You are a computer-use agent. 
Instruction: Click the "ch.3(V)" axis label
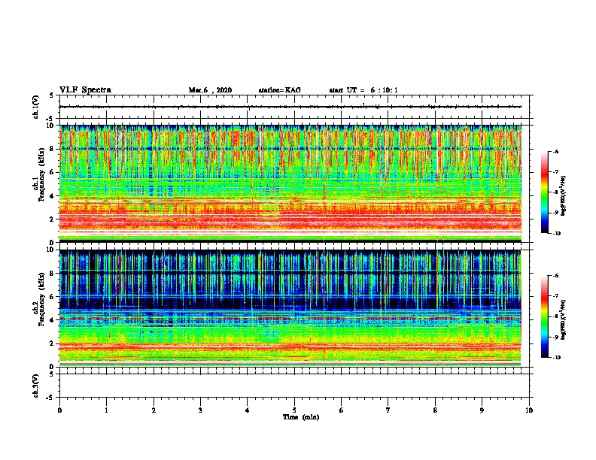[x=35, y=386]
